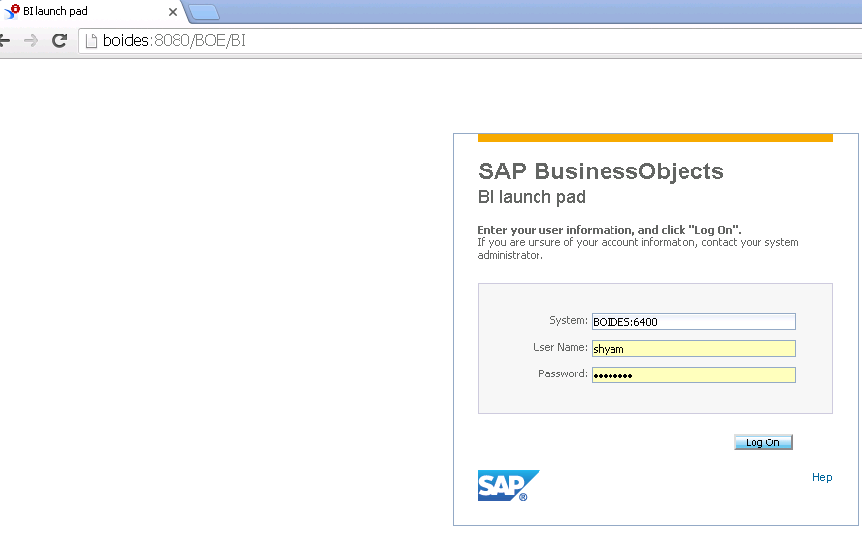Image resolution: width=862 pixels, height=542 pixels.
Task: Open a new tab with the new-tab button
Action: pyautogui.click(x=204, y=12)
